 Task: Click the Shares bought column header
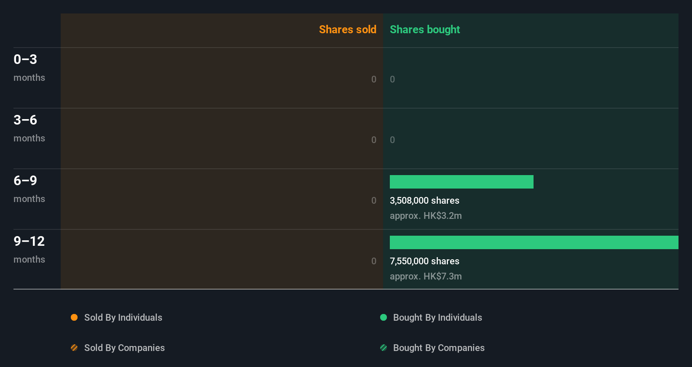pyautogui.click(x=425, y=29)
